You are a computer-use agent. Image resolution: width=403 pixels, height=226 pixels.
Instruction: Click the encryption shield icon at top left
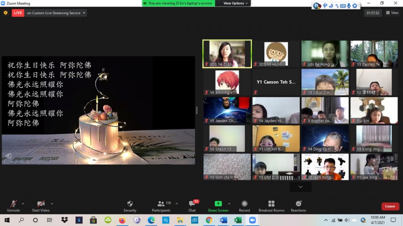pyautogui.click(x=6, y=13)
